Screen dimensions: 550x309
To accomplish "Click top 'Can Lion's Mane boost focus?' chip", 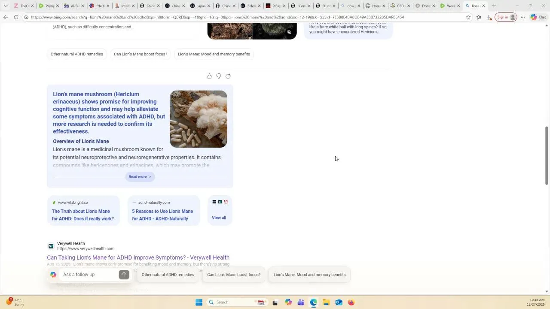I will (141, 54).
